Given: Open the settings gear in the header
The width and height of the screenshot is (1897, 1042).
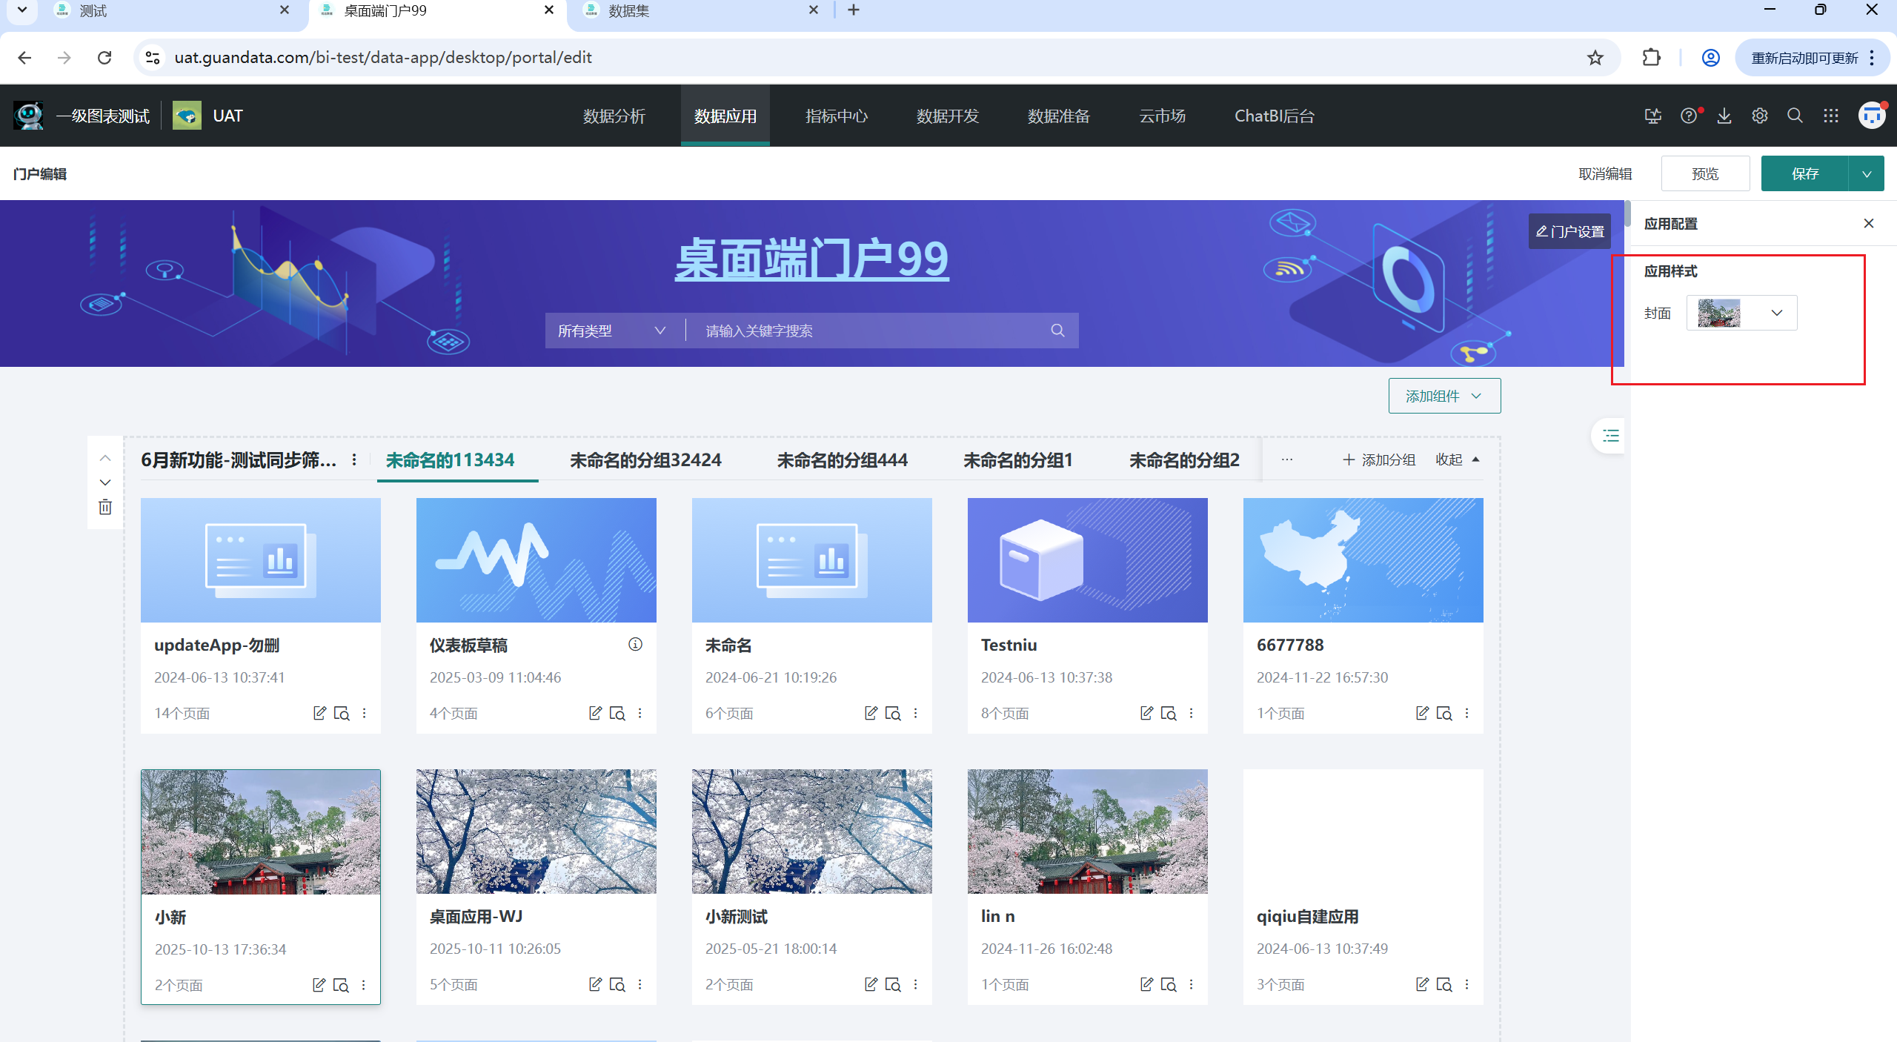Looking at the screenshot, I should coord(1760,116).
